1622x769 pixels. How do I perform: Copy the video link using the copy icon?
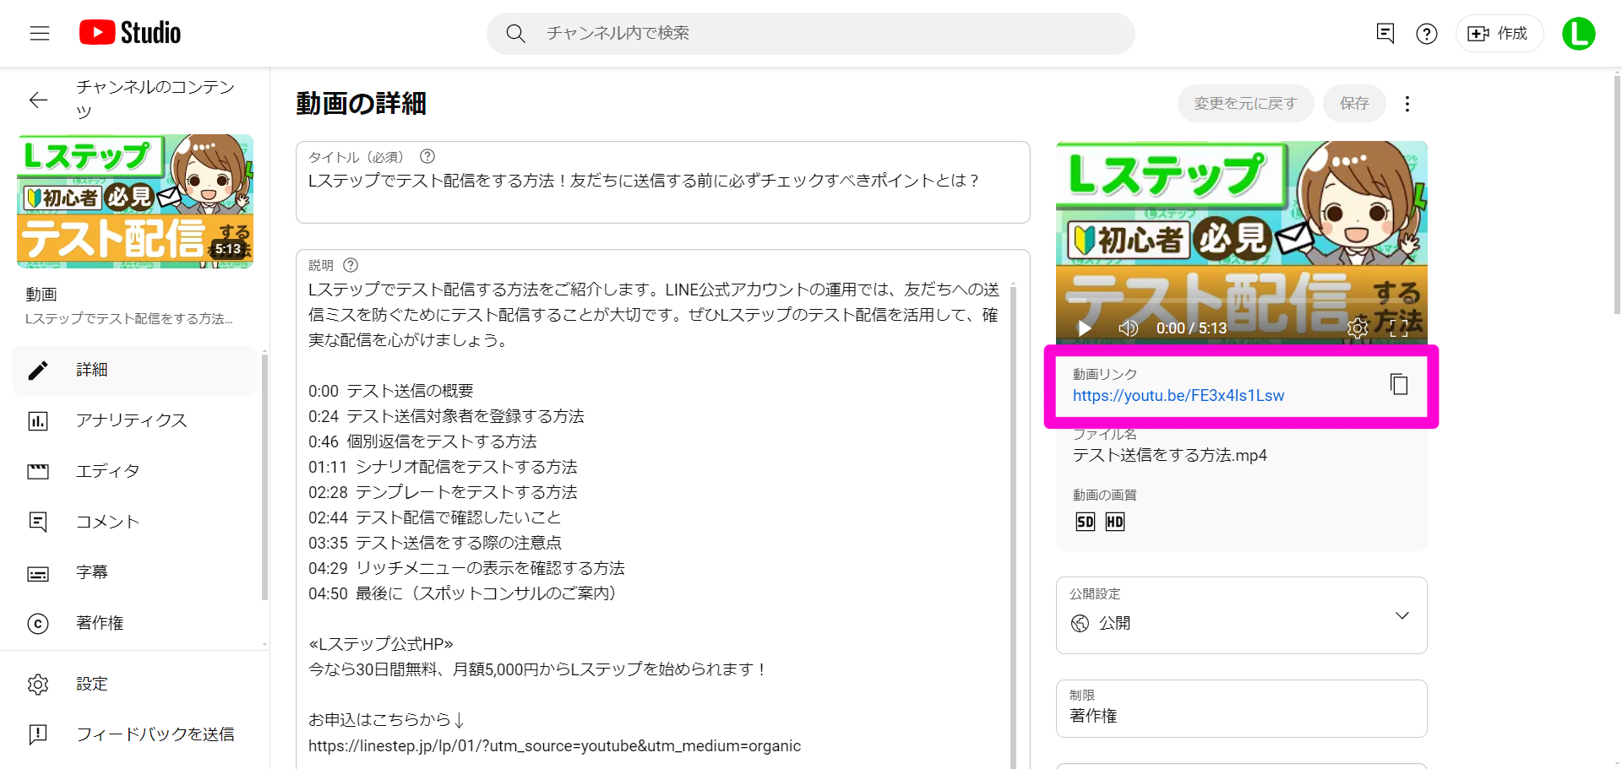coord(1399,384)
